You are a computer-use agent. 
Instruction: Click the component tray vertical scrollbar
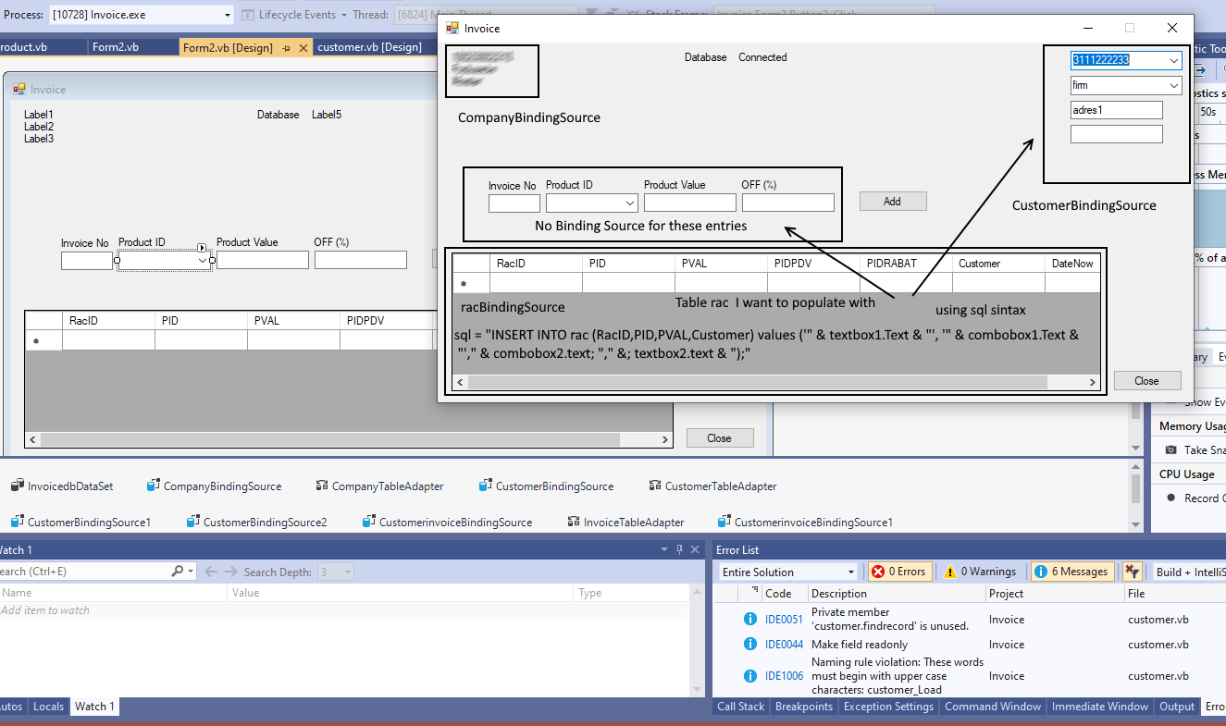[x=1135, y=497]
